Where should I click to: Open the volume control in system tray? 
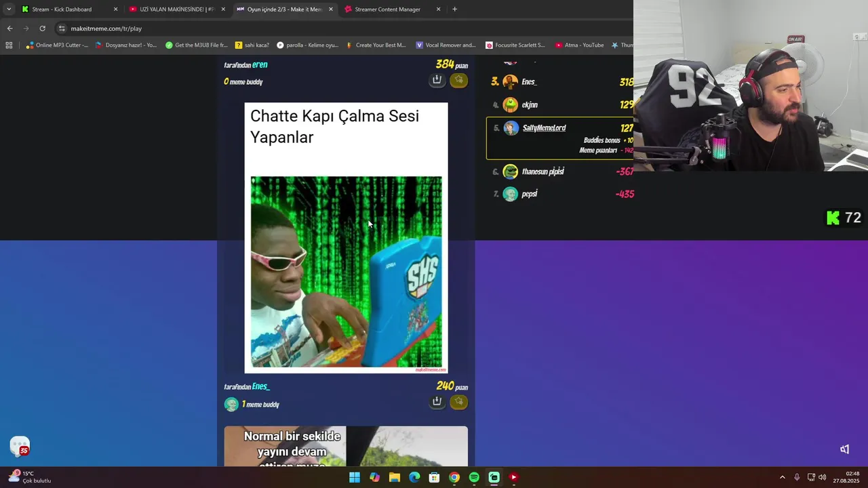(823, 477)
